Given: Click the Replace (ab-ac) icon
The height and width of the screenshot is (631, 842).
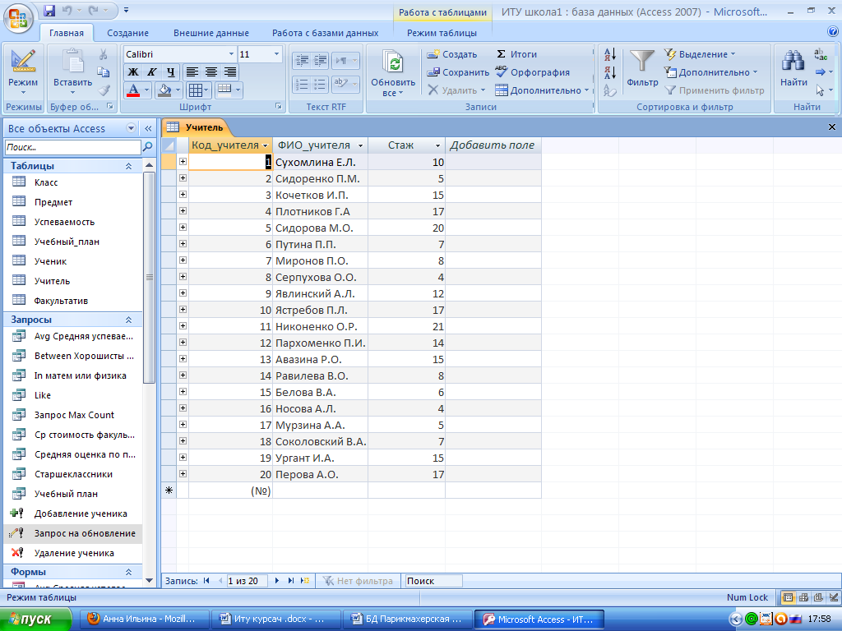Looking at the screenshot, I should click(x=821, y=54).
